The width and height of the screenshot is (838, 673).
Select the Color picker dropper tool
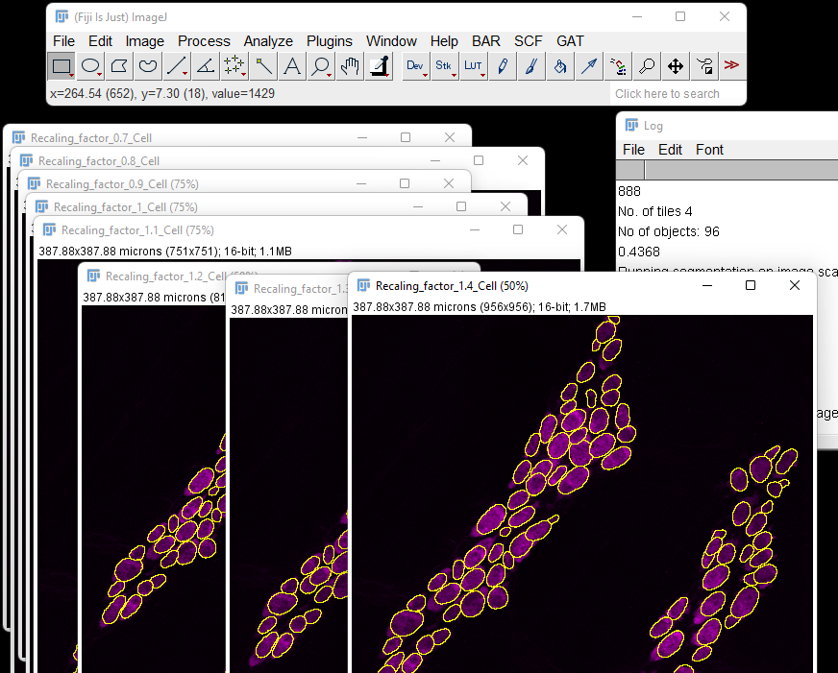coord(382,66)
